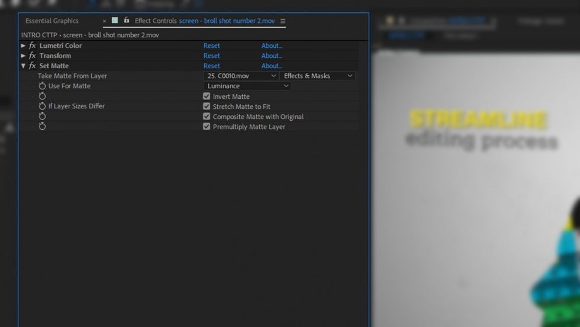Viewport: 580px width, 327px height.
Task: Click the If Layer Sizes Differ label
Action: click(76, 106)
